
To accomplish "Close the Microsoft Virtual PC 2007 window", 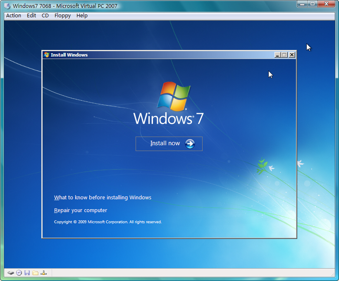I will 327,4.
